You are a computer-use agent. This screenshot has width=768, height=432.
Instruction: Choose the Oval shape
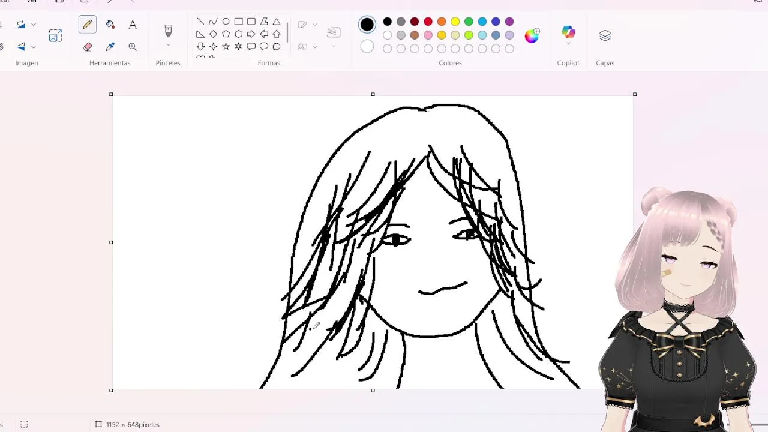point(226,22)
